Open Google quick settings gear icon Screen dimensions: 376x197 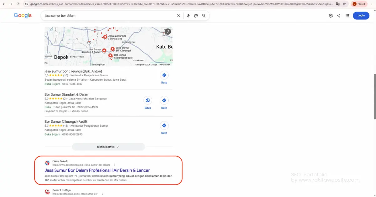pos(331,16)
